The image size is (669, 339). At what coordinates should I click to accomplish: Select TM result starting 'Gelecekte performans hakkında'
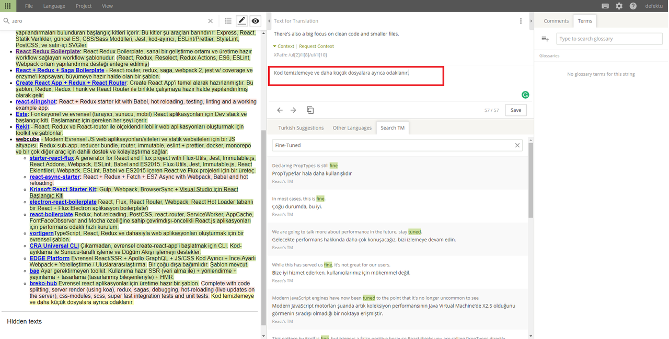364,240
